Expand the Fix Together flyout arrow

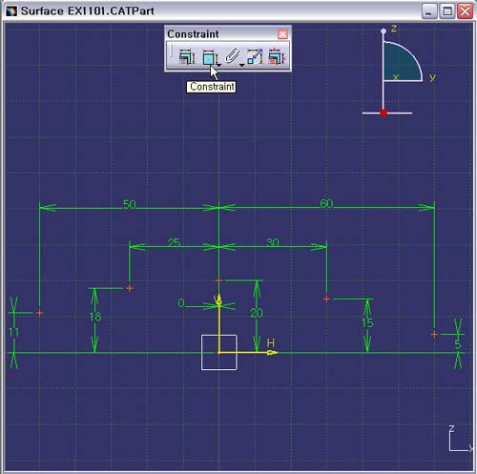coord(242,65)
